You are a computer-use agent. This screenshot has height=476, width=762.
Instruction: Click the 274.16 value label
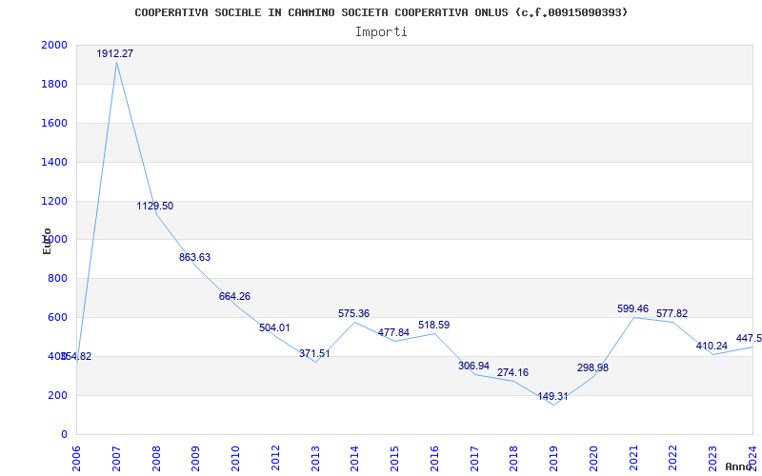click(x=512, y=372)
